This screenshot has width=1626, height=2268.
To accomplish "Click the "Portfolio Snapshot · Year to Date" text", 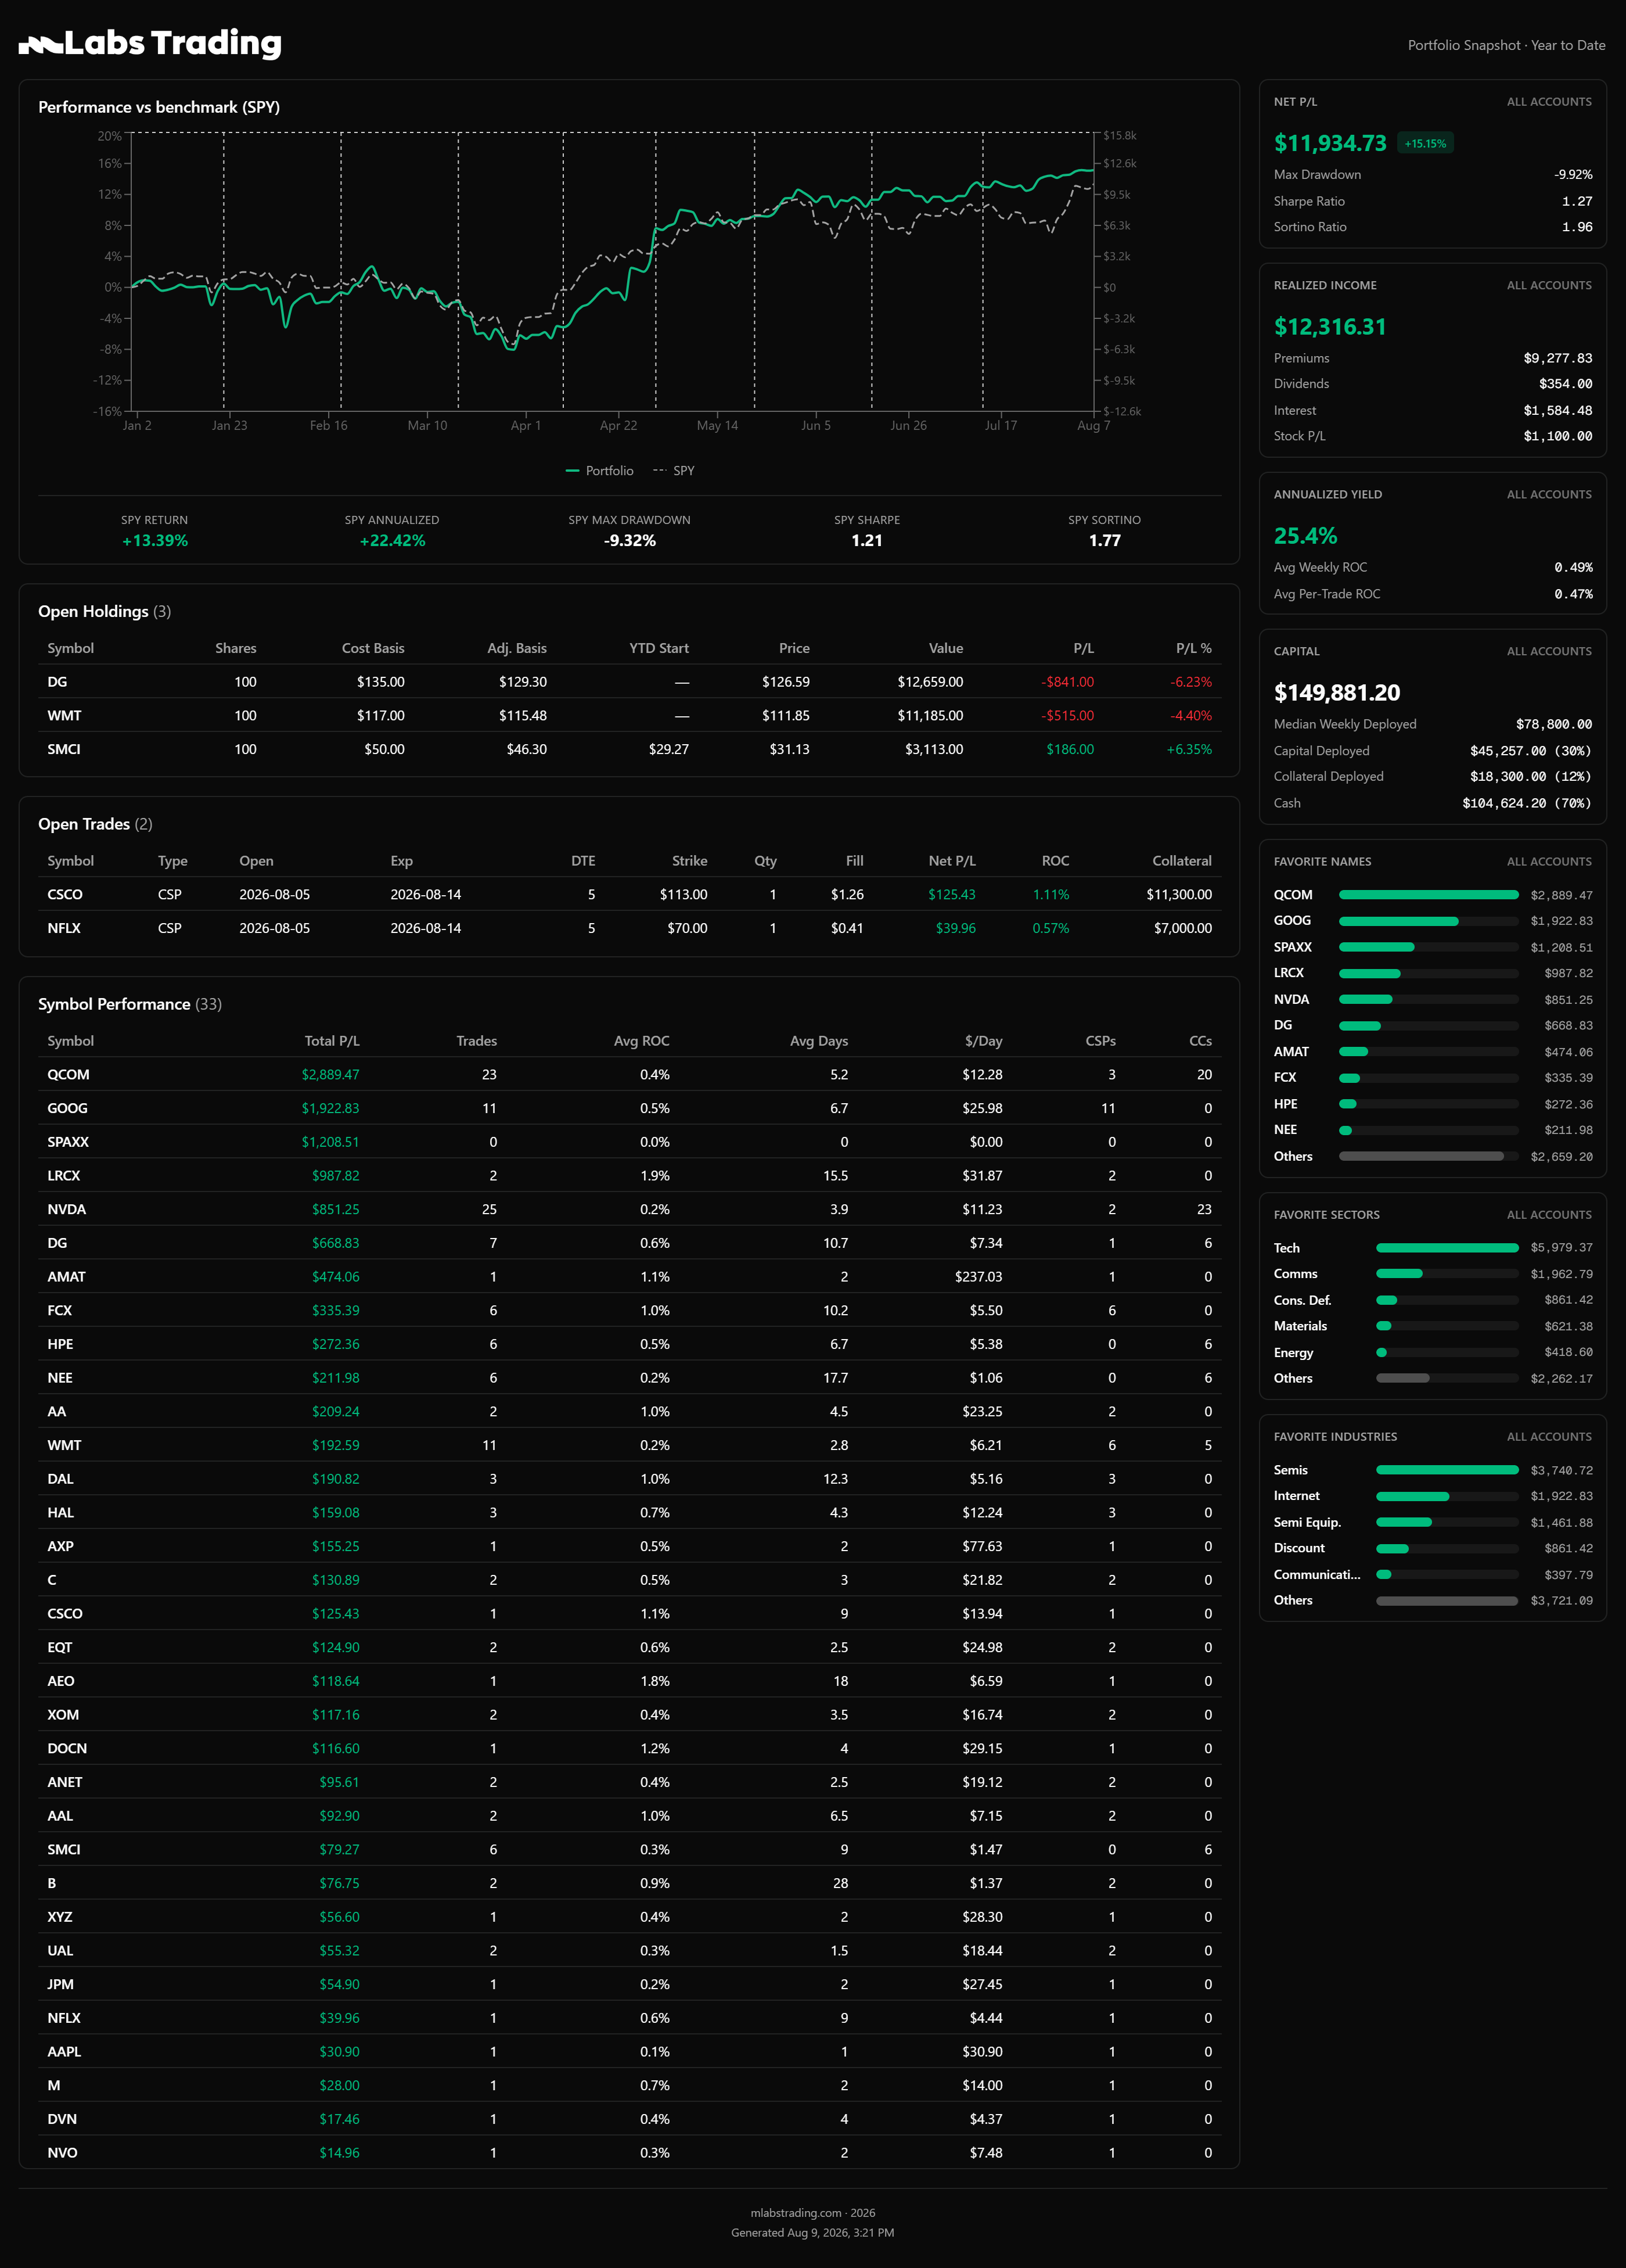I will (x=1507, y=45).
